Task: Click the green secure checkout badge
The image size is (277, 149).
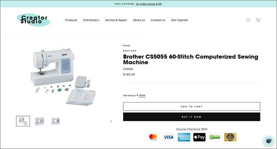Action: [x=215, y=137]
